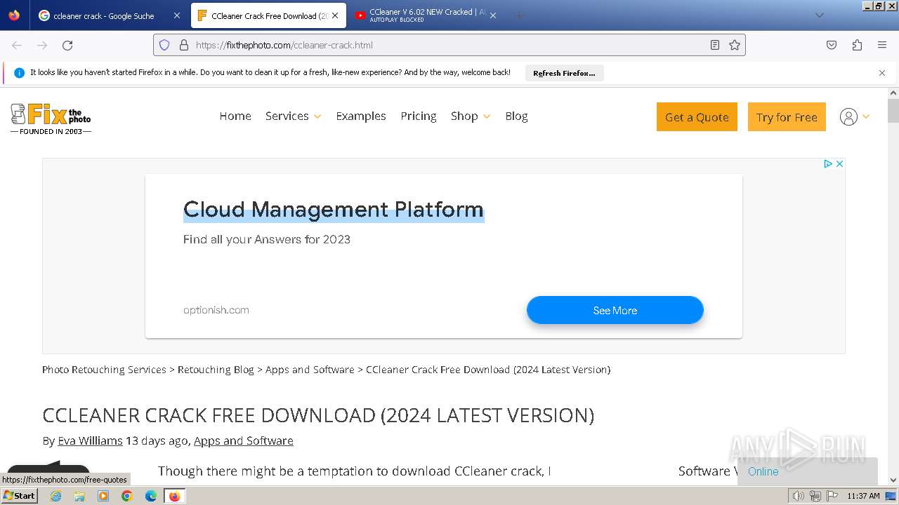The width and height of the screenshot is (899, 505).
Task: Close the YouTube CCleaner V 6.02 tab
Action: point(493,15)
